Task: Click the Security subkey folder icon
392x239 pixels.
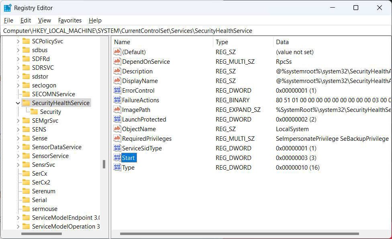Action: pos(34,111)
